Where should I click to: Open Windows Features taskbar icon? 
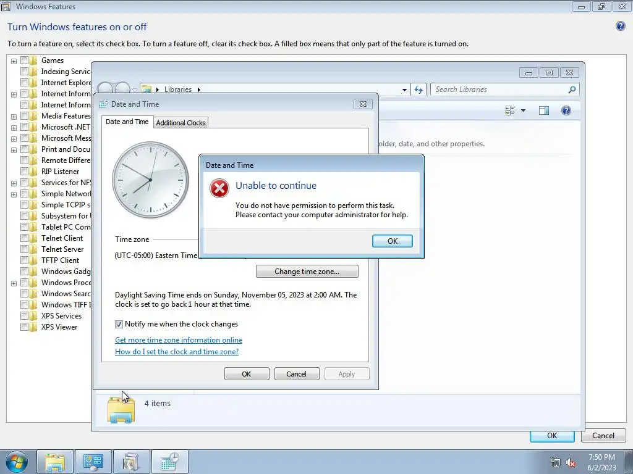[x=131, y=462]
